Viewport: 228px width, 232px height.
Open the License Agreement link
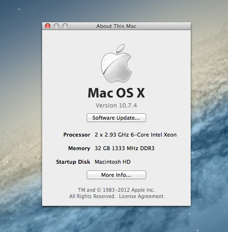[x=141, y=196]
